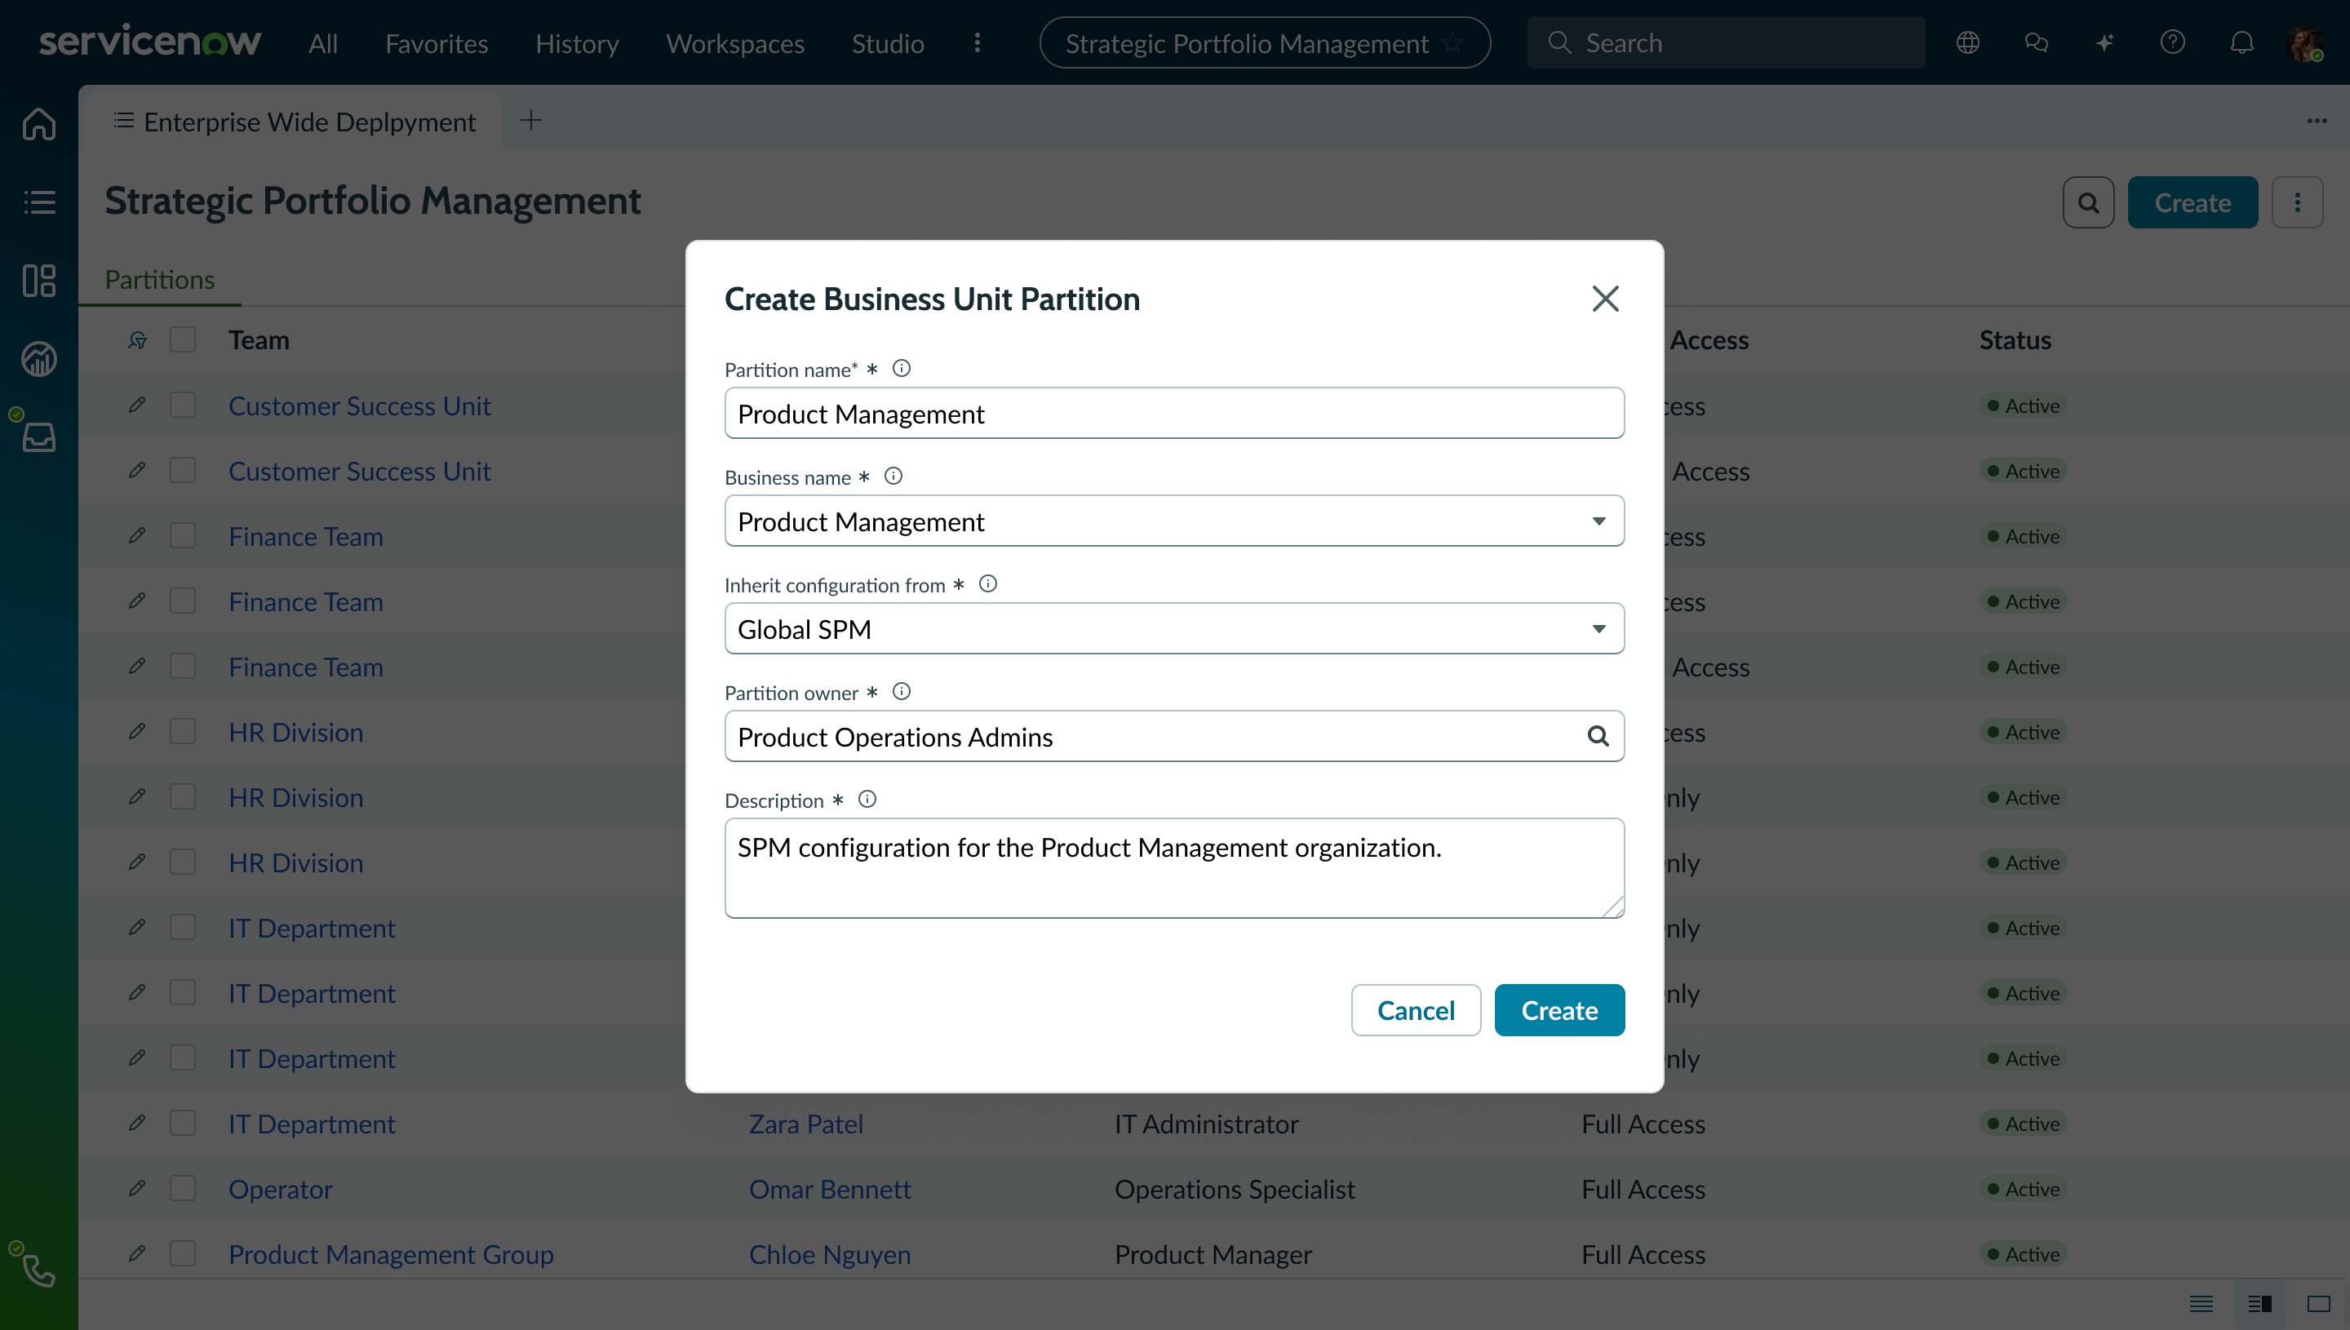Open the help question mark icon
This screenshot has width=2350, height=1330.
2173,42
